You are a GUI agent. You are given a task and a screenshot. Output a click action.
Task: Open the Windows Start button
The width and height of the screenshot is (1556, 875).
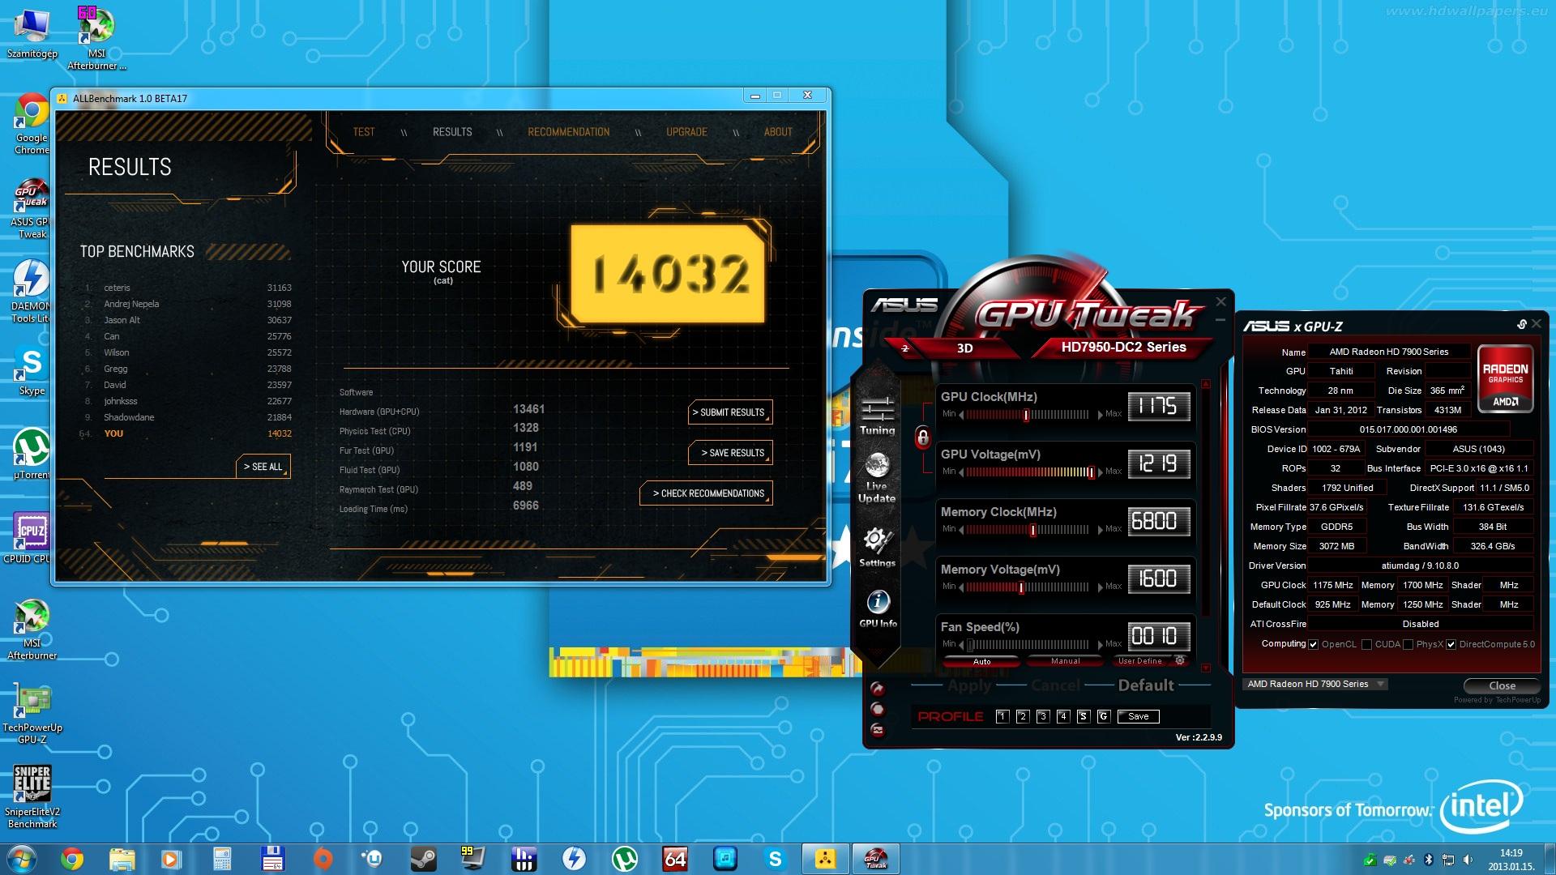tap(22, 859)
